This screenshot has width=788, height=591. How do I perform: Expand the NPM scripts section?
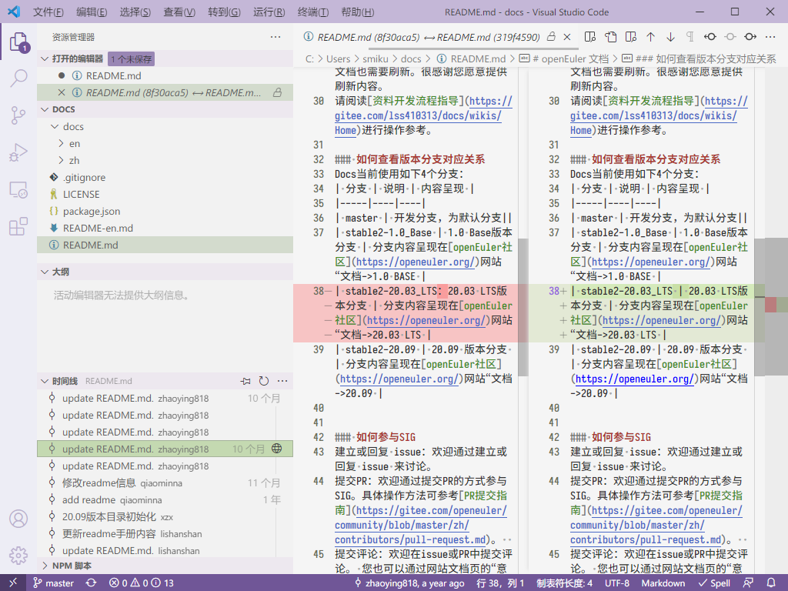[x=45, y=566]
